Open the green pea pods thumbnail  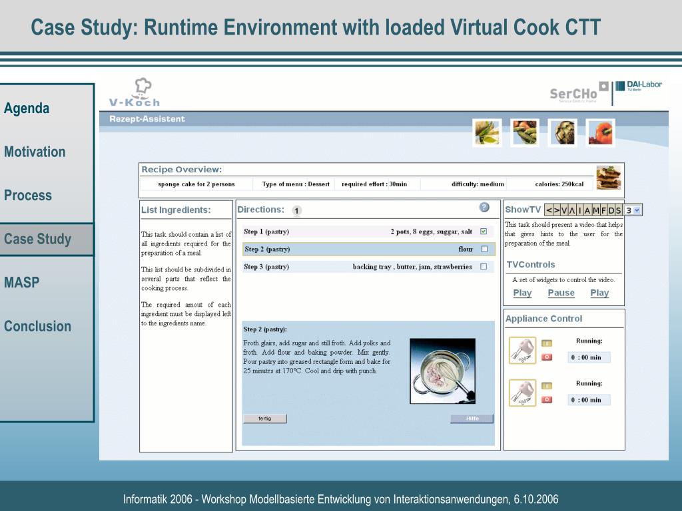click(525, 132)
